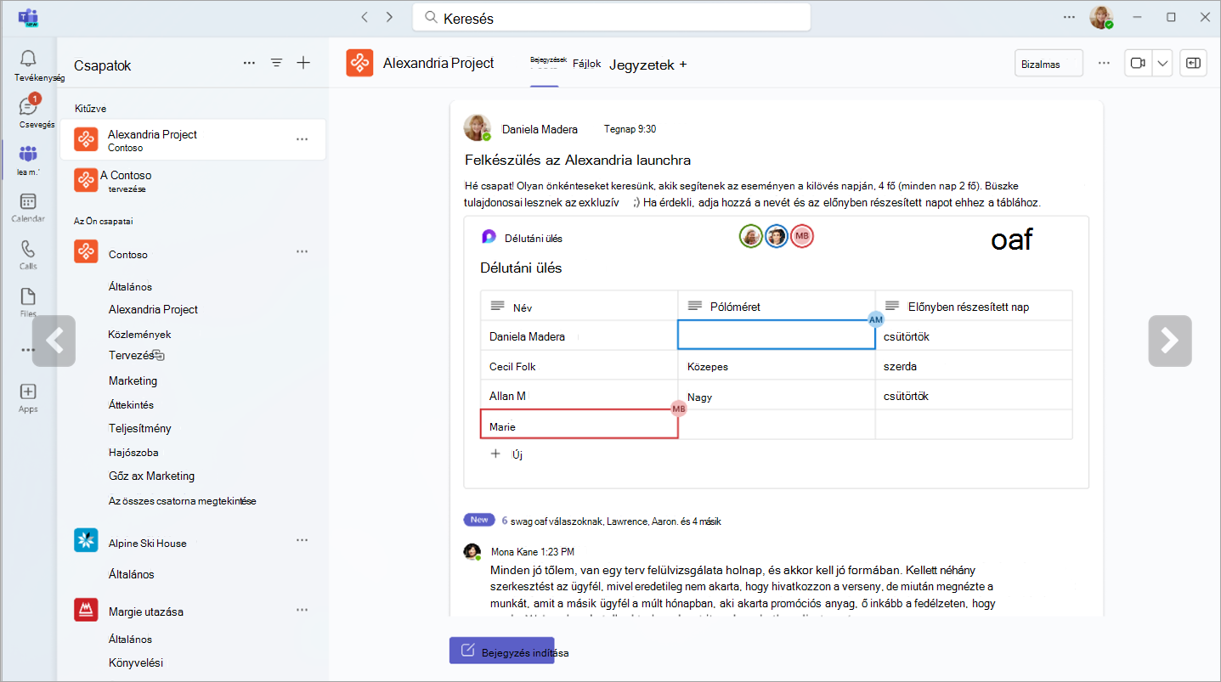The width and height of the screenshot is (1221, 682).
Task: Select the szerda day cell
Action: 974,366
